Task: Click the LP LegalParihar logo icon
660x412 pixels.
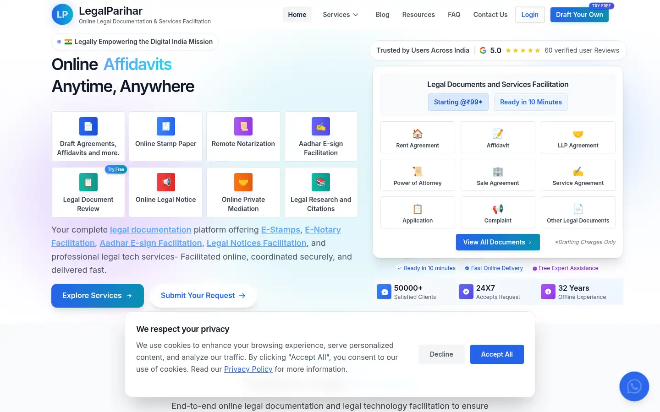Action: point(62,15)
